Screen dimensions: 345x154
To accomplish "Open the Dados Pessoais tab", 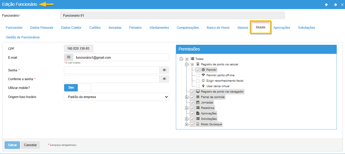I will pyautogui.click(x=42, y=28).
